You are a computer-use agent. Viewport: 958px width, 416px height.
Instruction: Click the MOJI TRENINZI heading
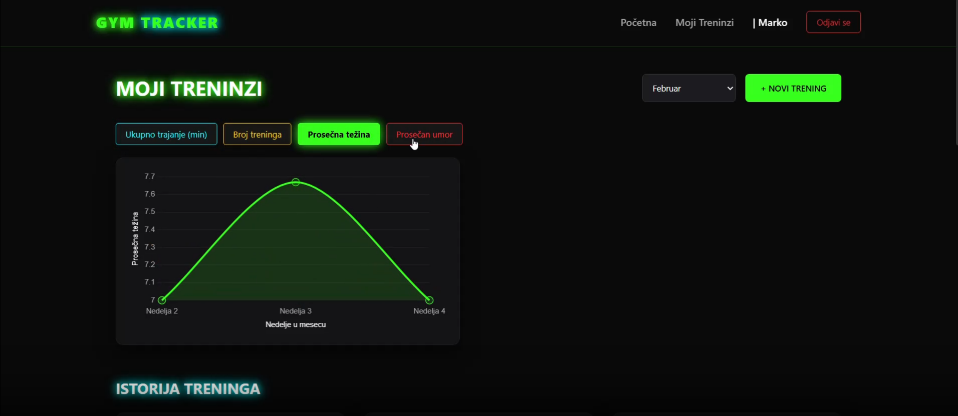tap(189, 89)
